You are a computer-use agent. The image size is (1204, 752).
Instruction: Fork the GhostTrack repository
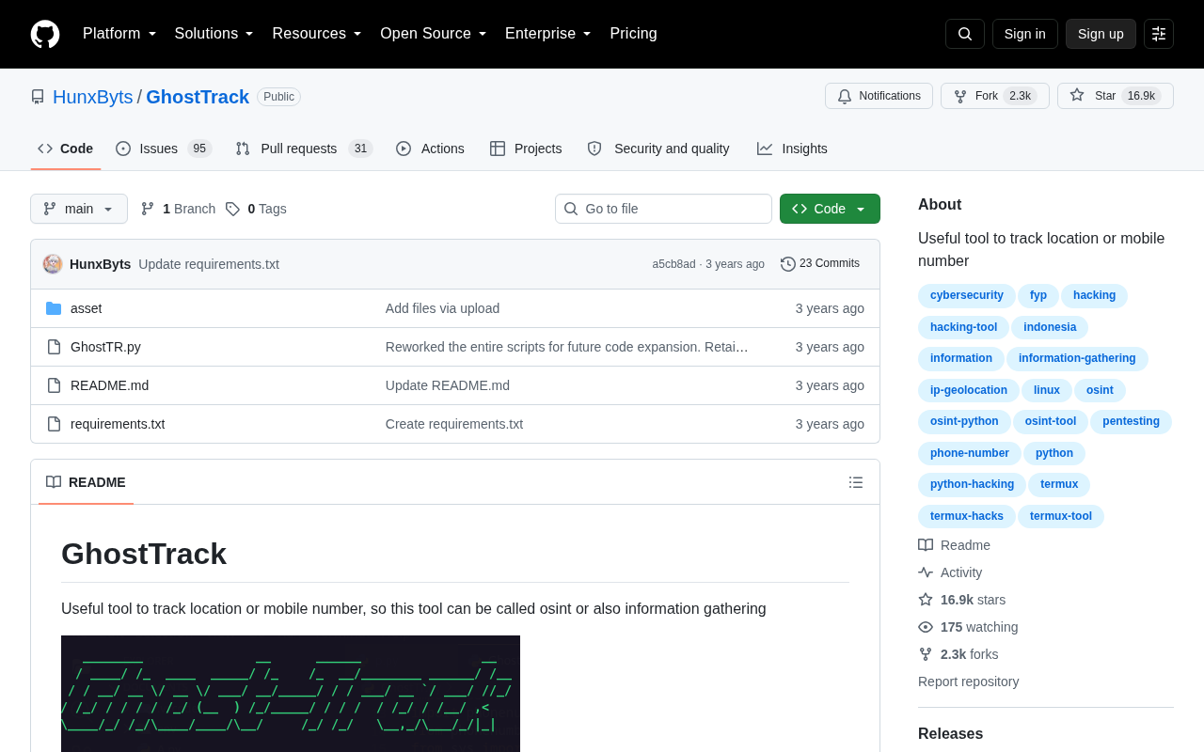click(x=995, y=96)
